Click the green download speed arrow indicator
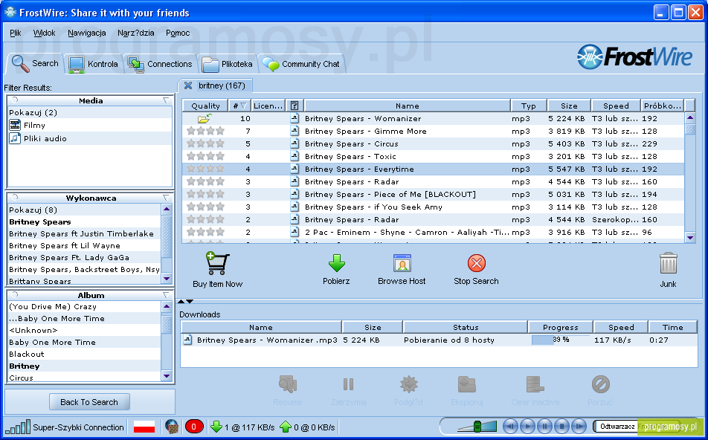This screenshot has height=440, width=708. point(216,427)
